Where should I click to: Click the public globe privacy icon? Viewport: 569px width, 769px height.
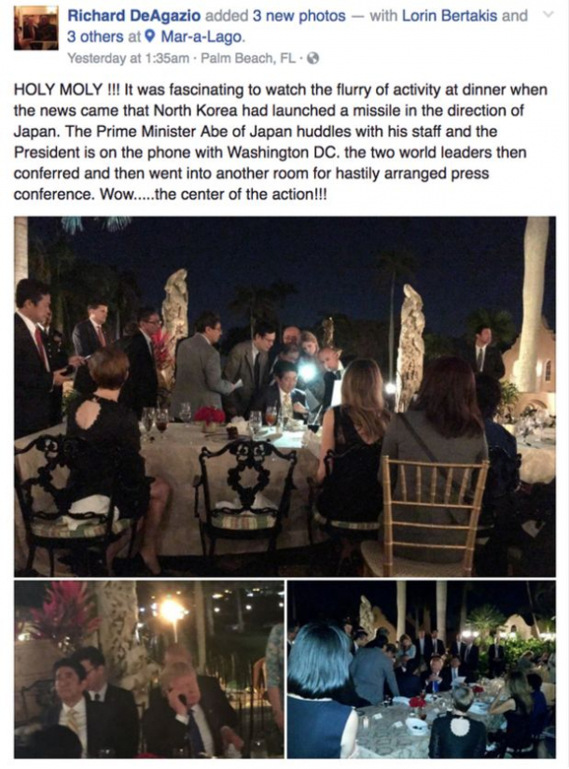tap(312, 59)
